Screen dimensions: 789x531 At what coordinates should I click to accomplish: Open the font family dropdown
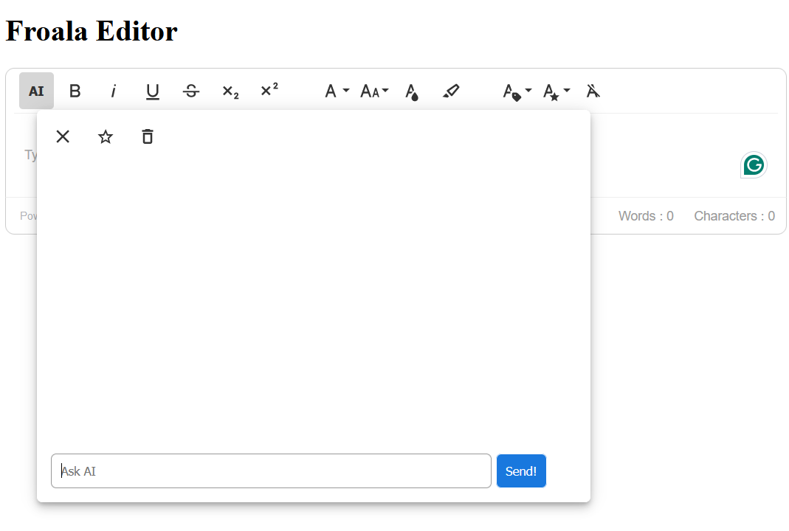pos(335,90)
